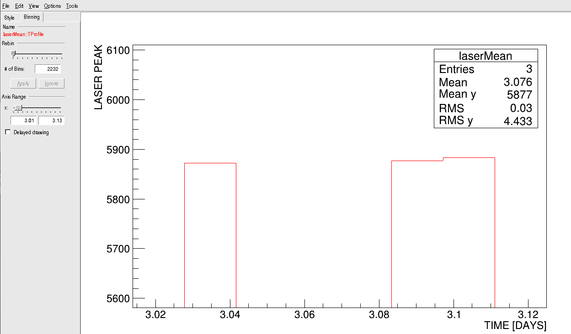Click the LASER PEAK y-axis title
This screenshot has width=571, height=334.
click(98, 77)
